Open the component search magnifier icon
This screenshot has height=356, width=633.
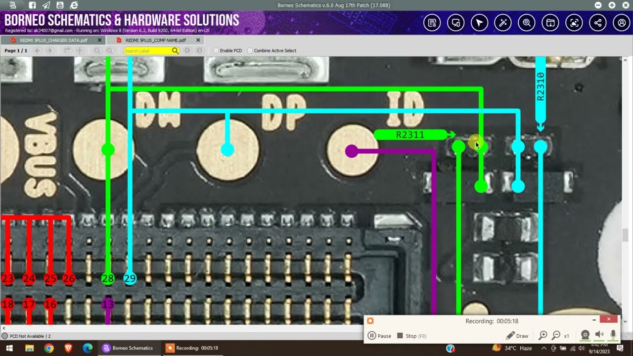pyautogui.click(x=527, y=23)
